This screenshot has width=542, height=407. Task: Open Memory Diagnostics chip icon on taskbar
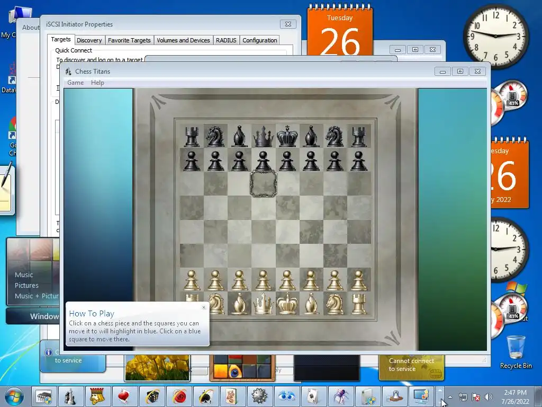[44, 396]
